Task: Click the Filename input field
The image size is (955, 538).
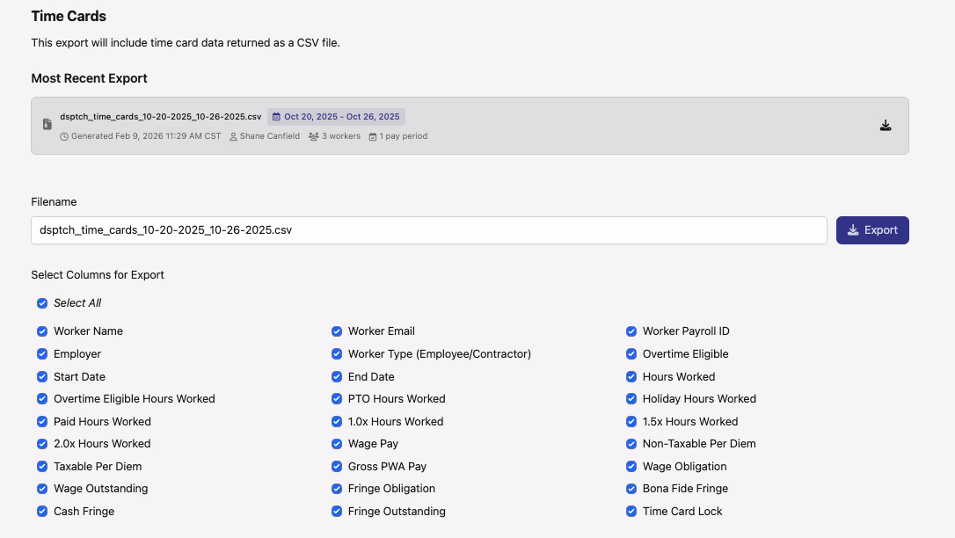Action: coord(429,230)
